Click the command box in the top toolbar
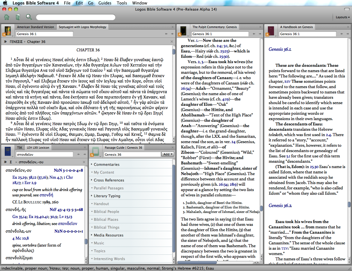Image resolution: width=352 pixels, height=271 pixels. 75,17
